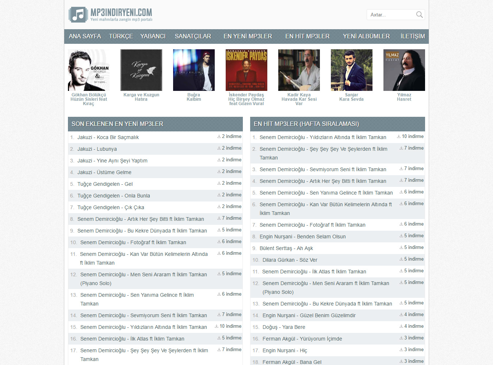
Task: Open Jakuzi - Lubunya song link
Action: (97, 149)
